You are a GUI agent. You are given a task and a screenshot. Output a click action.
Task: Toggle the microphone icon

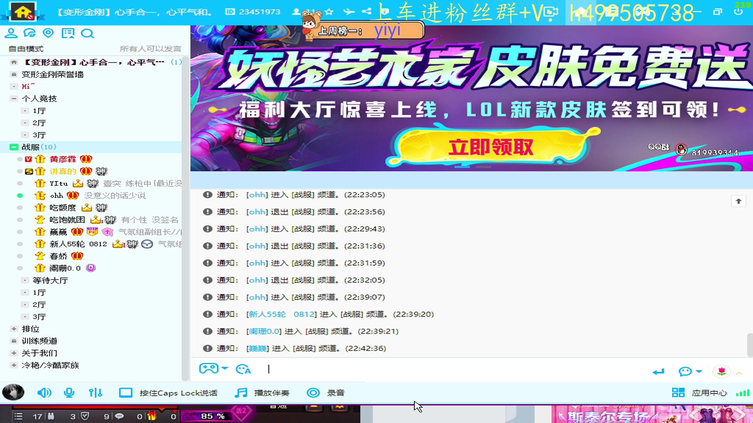[x=69, y=392]
